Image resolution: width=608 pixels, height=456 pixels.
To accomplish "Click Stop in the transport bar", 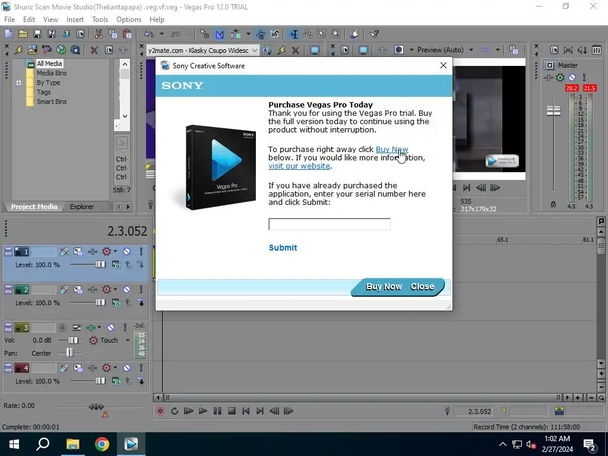I will (x=232, y=411).
